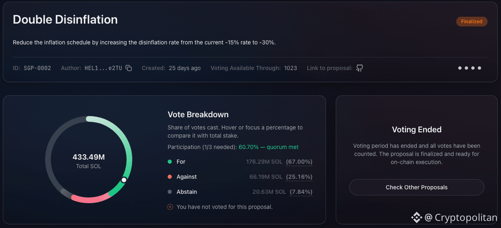Screen dimensions: 501x228
Task: Click the Check Other Proposals button
Action: [x=417, y=187]
